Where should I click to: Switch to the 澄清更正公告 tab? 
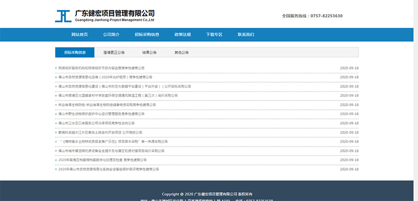(x=114, y=52)
